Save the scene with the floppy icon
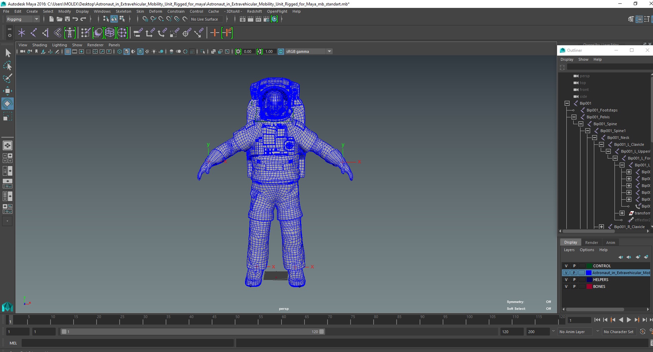Screen dimensions: 653x352 [x=67, y=19]
